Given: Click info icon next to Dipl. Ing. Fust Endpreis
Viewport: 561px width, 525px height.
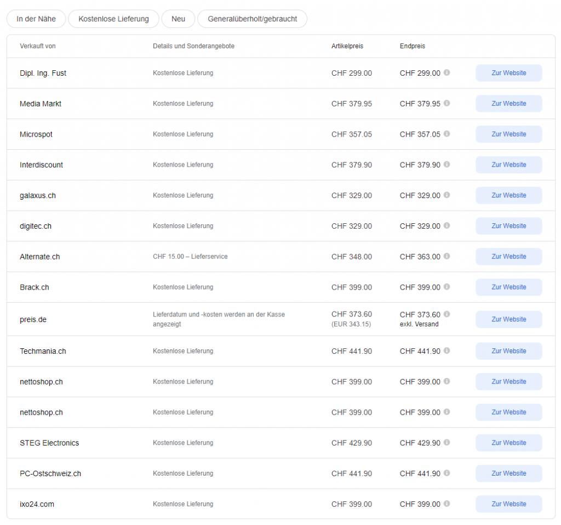Looking at the screenshot, I should [446, 72].
